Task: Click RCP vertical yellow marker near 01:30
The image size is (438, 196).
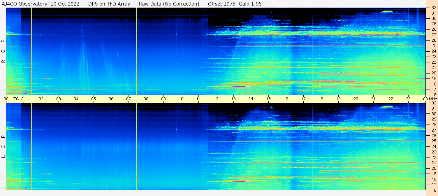Action: click(31, 51)
